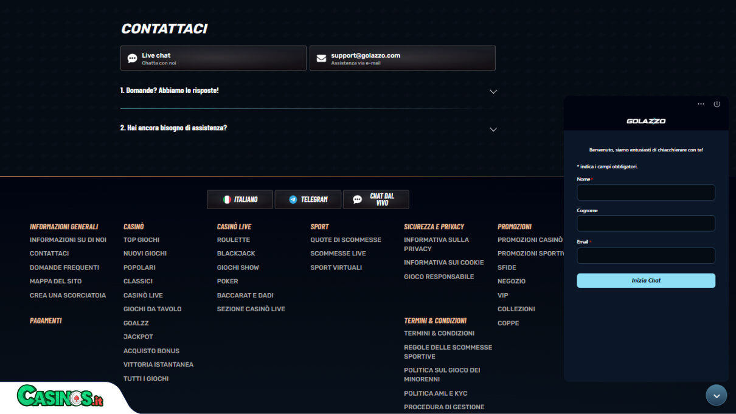The height and width of the screenshot is (414, 736).
Task: Open Domande frequenti link
Action: (x=64, y=267)
